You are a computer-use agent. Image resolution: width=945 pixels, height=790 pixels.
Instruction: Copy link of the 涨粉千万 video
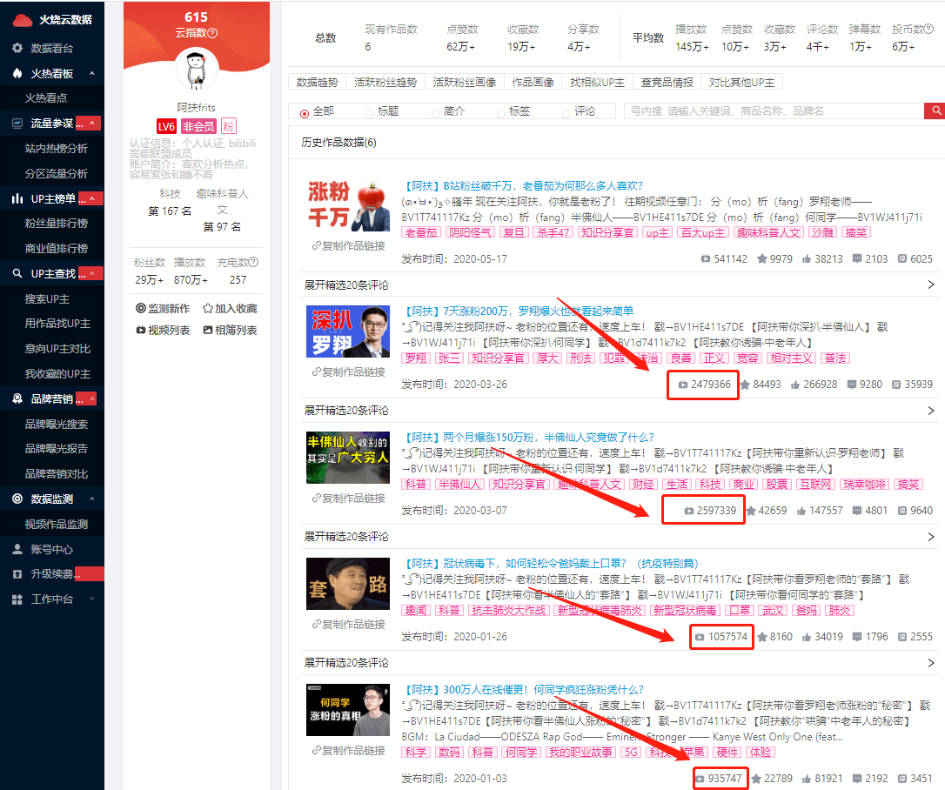tap(349, 246)
